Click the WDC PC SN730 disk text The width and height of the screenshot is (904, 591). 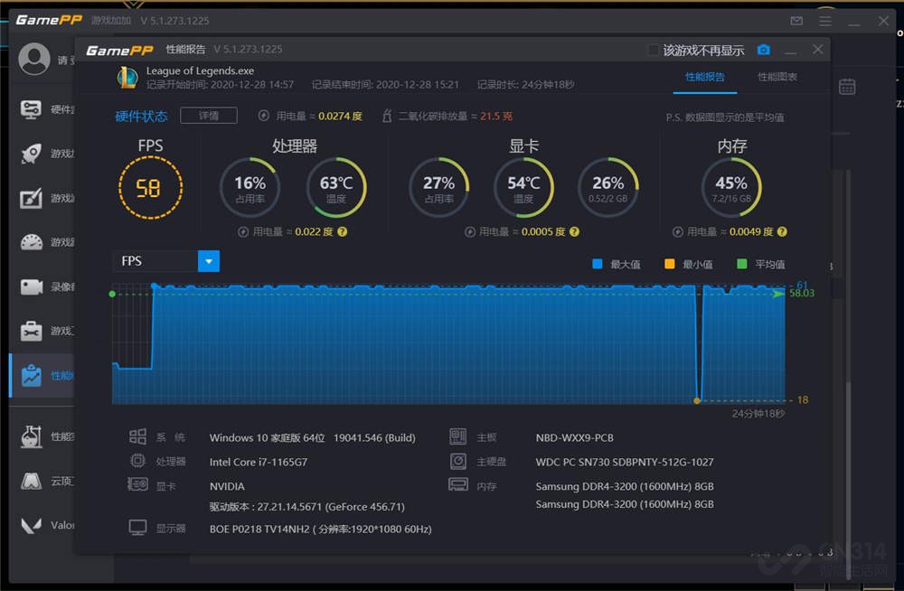(x=625, y=462)
